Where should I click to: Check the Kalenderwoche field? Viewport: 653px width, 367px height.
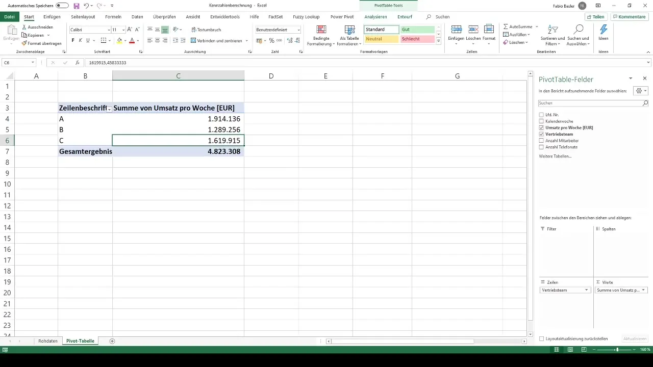pos(541,121)
